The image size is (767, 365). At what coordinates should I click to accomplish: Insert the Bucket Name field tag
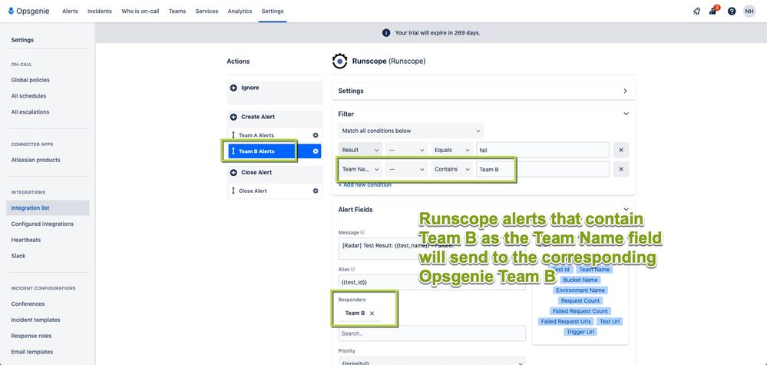click(580, 280)
